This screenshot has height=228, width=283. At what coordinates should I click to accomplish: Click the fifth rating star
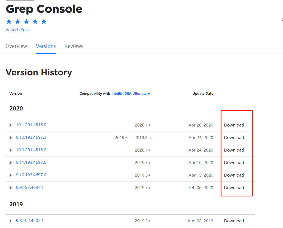[x=44, y=21]
